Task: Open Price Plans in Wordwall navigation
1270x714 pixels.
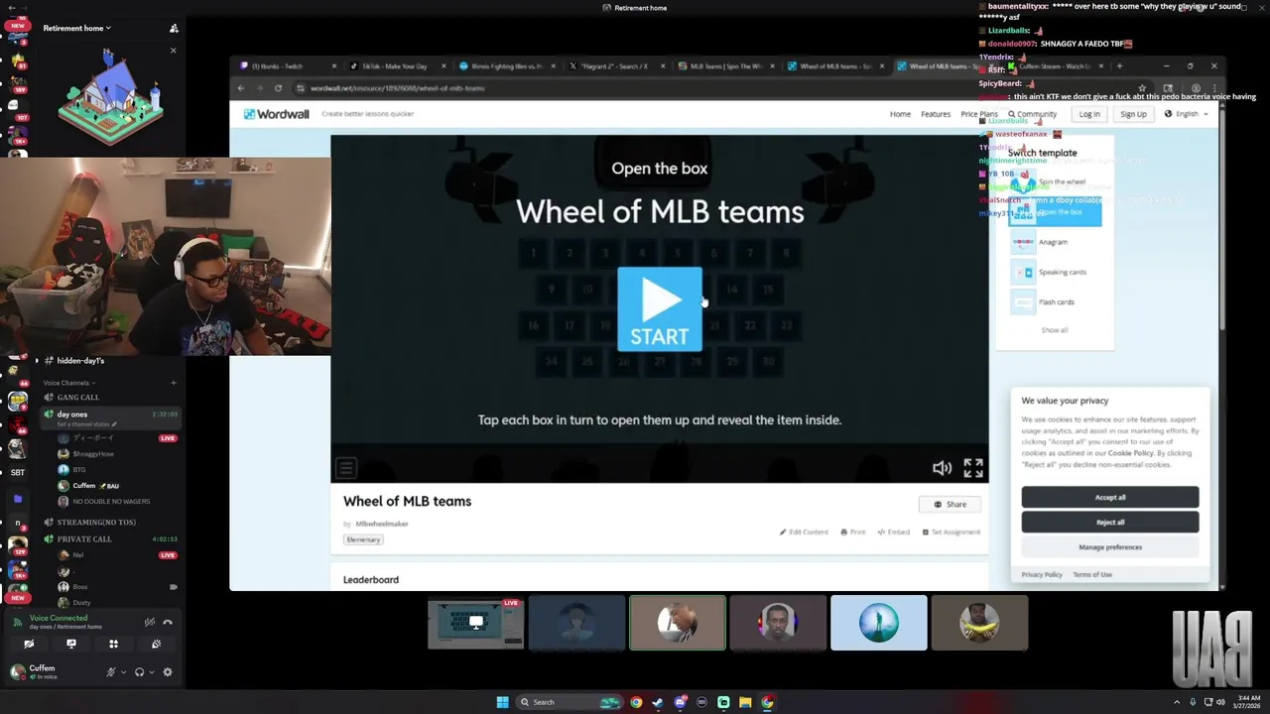Action: [978, 114]
